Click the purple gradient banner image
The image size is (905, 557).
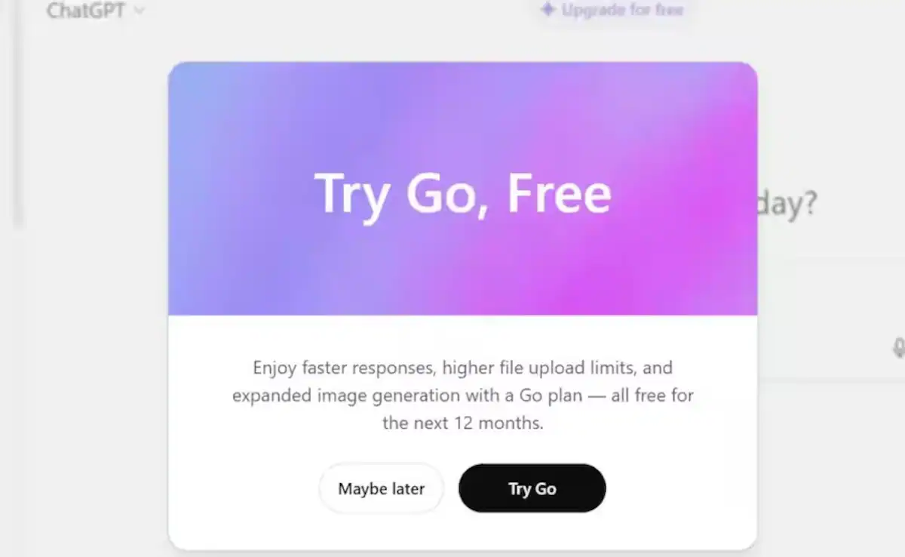click(x=462, y=189)
